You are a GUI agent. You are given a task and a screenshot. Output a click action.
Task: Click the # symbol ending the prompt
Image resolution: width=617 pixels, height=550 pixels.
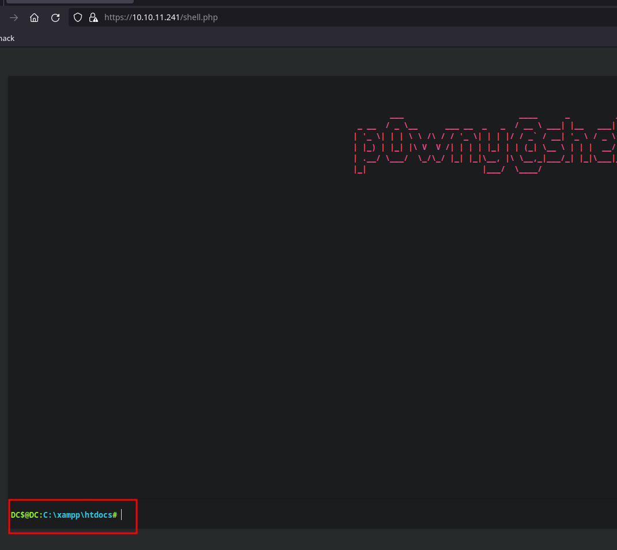click(x=115, y=514)
